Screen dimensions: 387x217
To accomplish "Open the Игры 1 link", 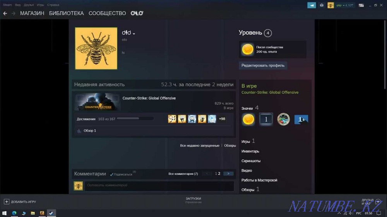I will tap(248, 141).
